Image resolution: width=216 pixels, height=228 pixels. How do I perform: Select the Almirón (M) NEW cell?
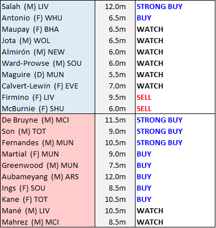[x=48, y=52]
